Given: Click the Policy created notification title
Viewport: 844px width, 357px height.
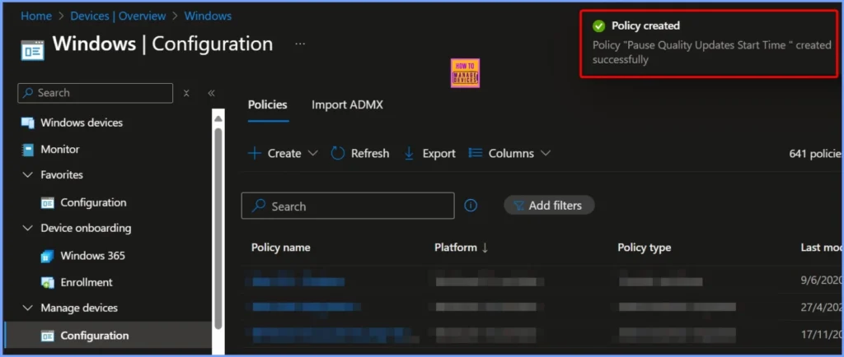Looking at the screenshot, I should coord(645,25).
